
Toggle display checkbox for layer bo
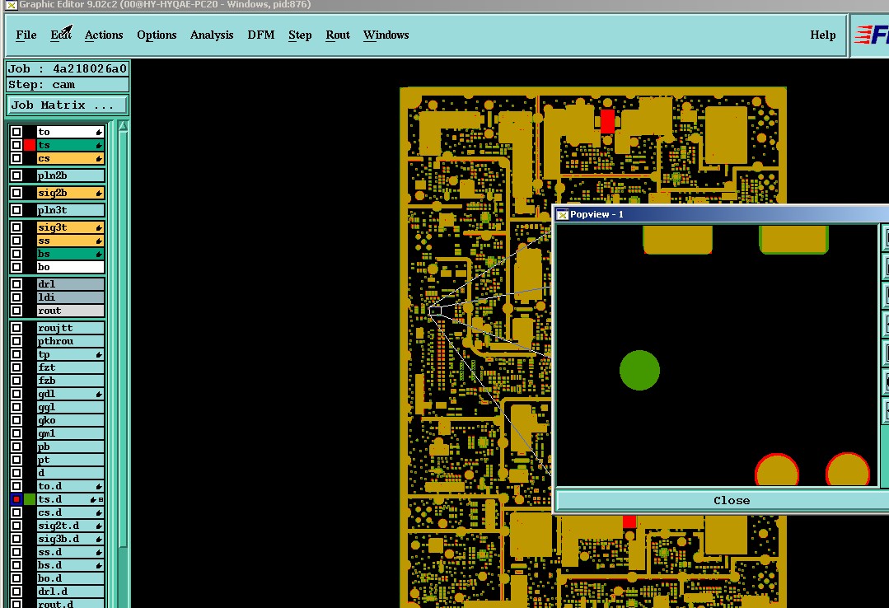point(16,267)
